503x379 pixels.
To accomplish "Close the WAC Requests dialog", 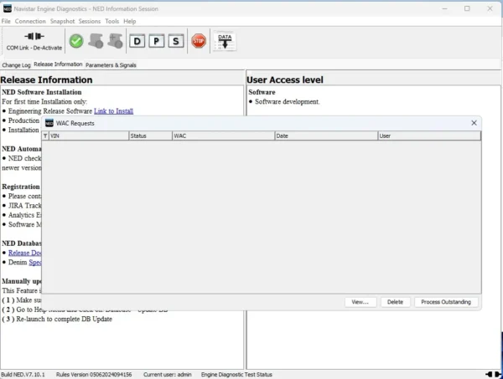I will [x=474, y=123].
